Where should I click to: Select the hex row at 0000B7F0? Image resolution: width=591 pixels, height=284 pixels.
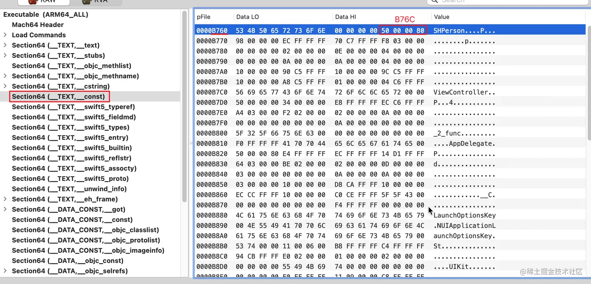pyautogui.click(x=390, y=123)
